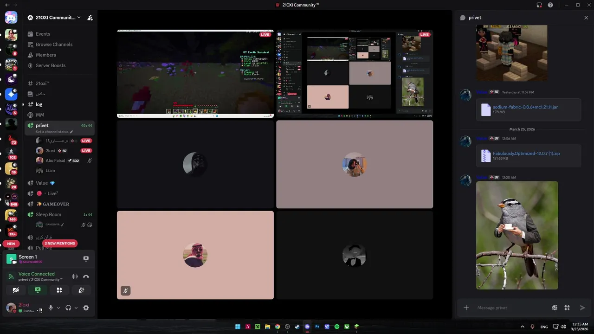
Task: Stop streaming Screen 1 icon
Action: pyautogui.click(x=86, y=258)
